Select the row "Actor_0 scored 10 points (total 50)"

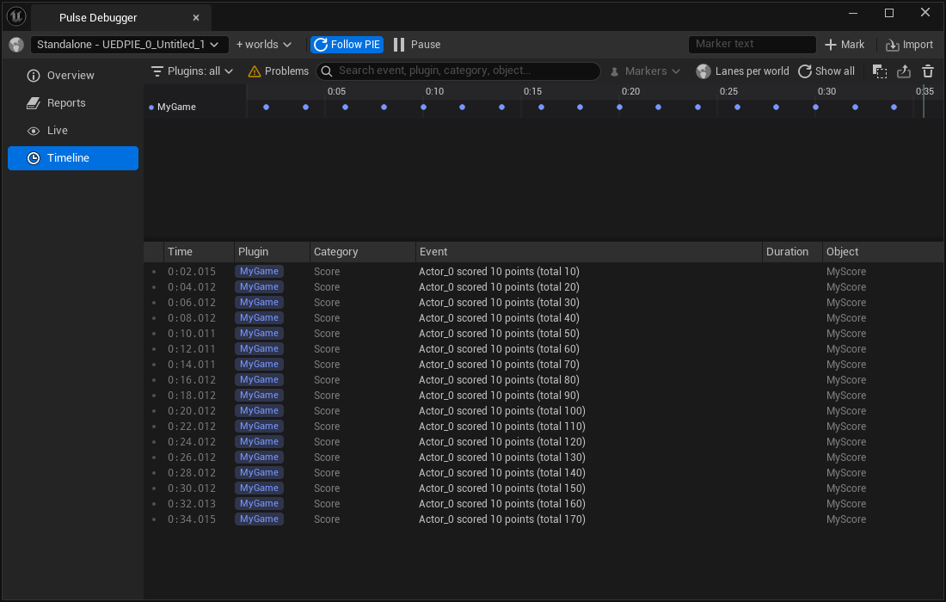pyautogui.click(x=544, y=334)
